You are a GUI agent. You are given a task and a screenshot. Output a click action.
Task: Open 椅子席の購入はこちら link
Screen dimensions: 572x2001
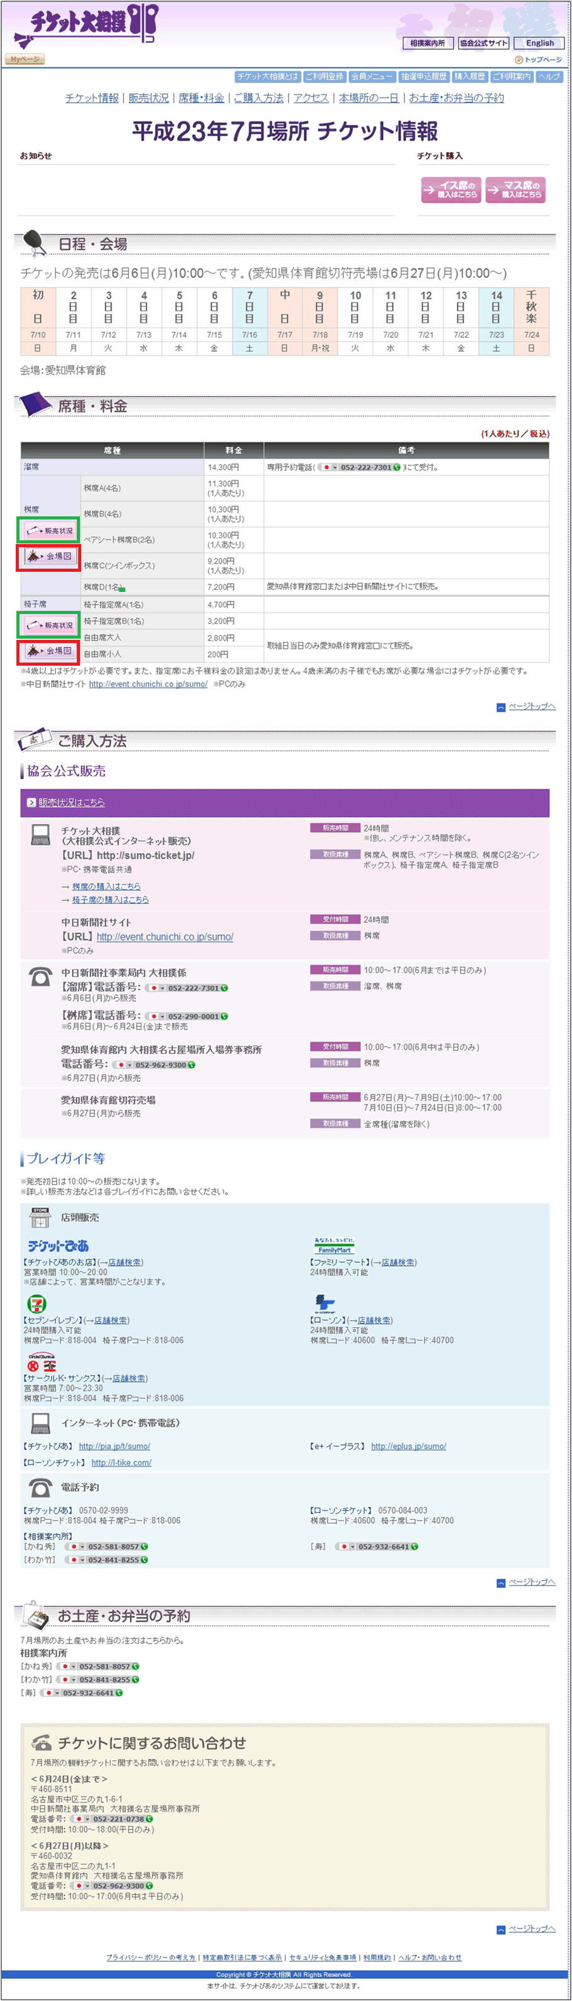click(x=110, y=900)
